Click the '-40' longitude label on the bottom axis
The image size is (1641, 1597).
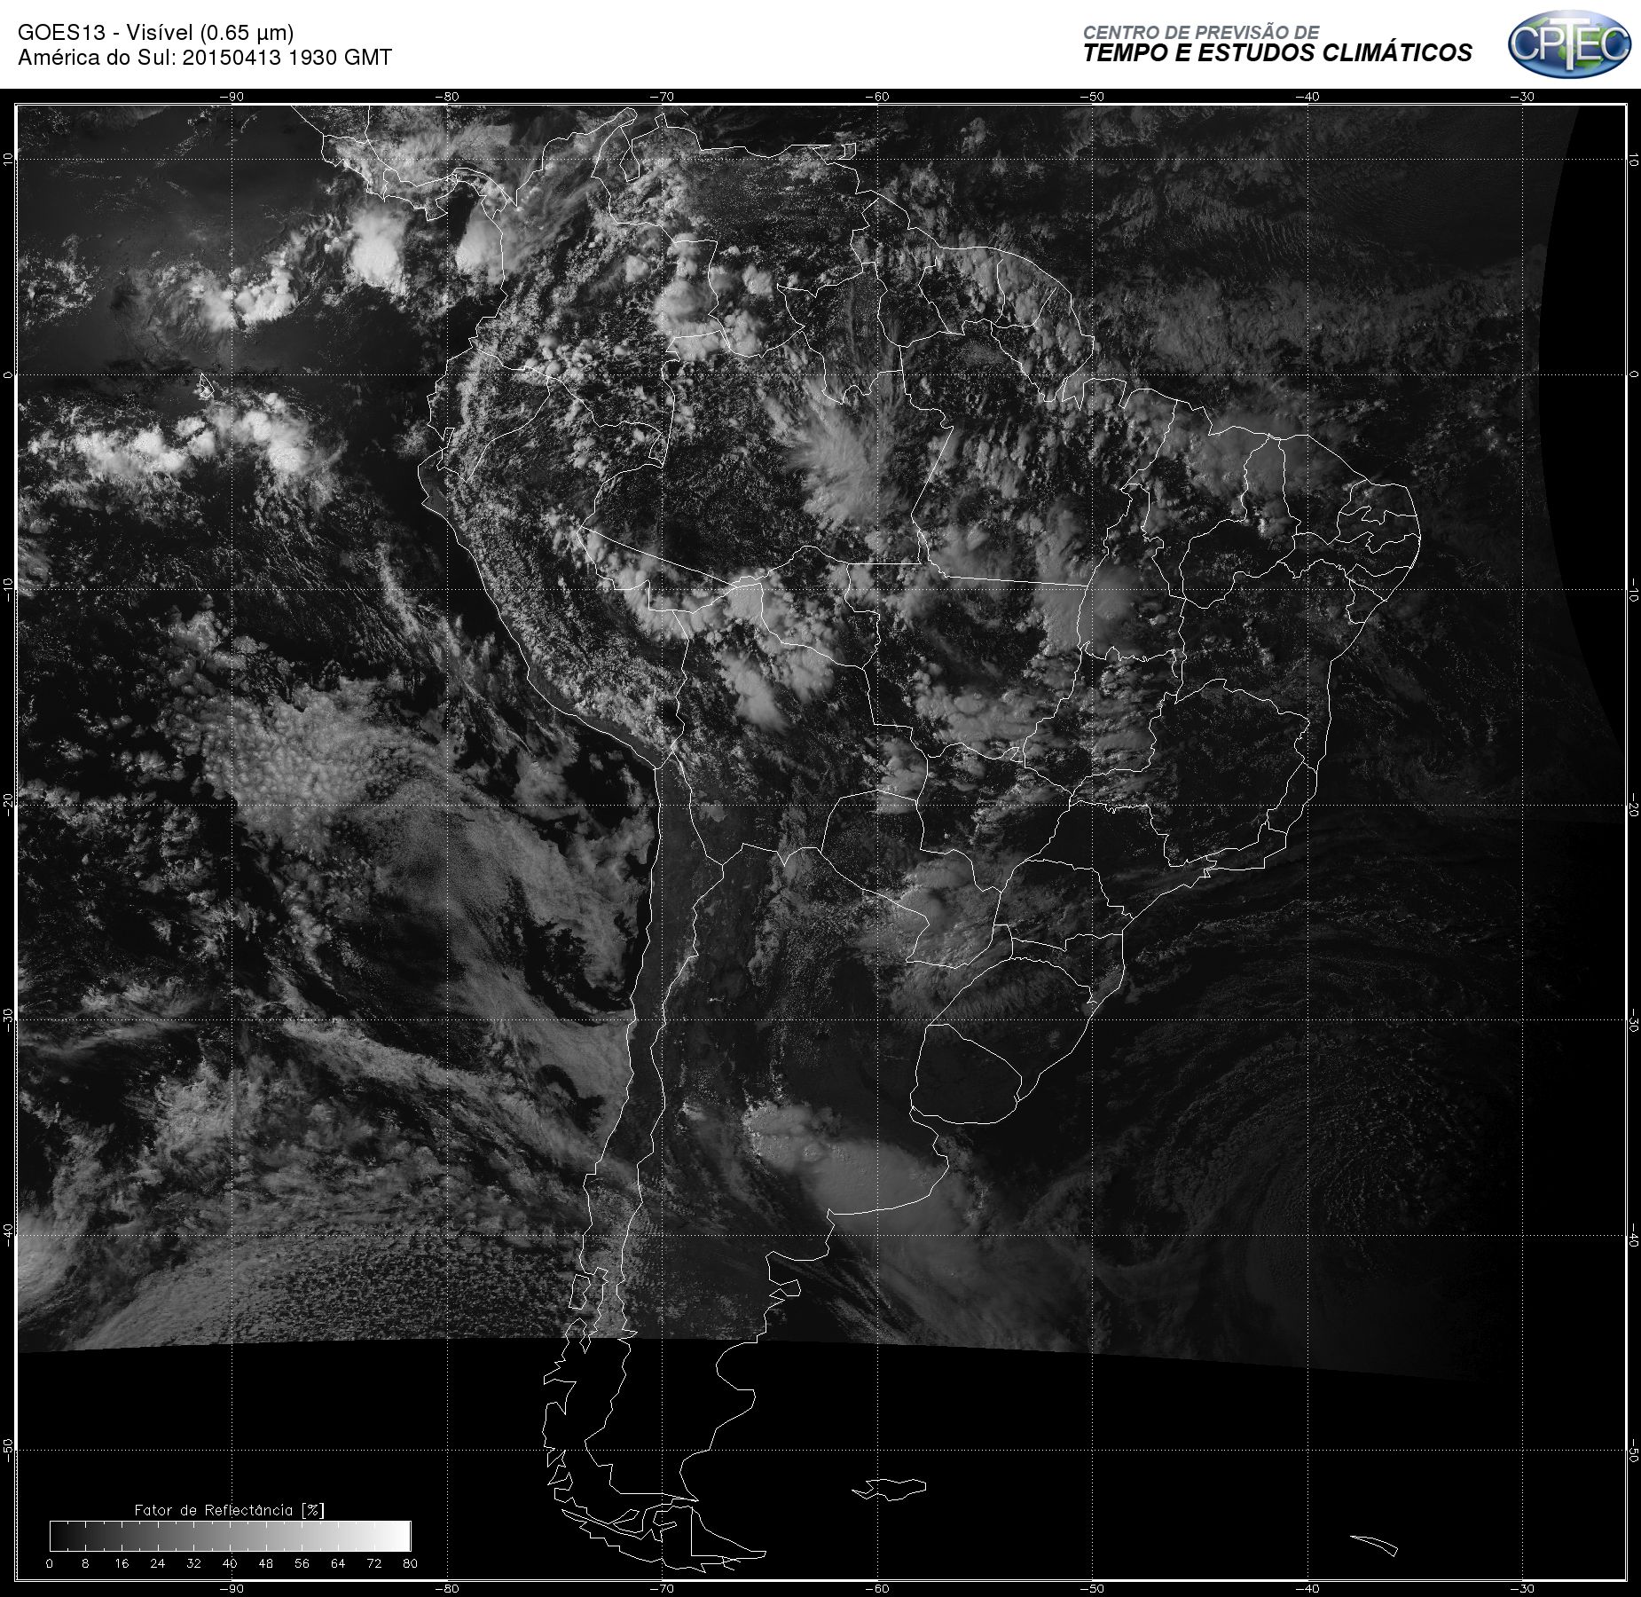1307,1588
